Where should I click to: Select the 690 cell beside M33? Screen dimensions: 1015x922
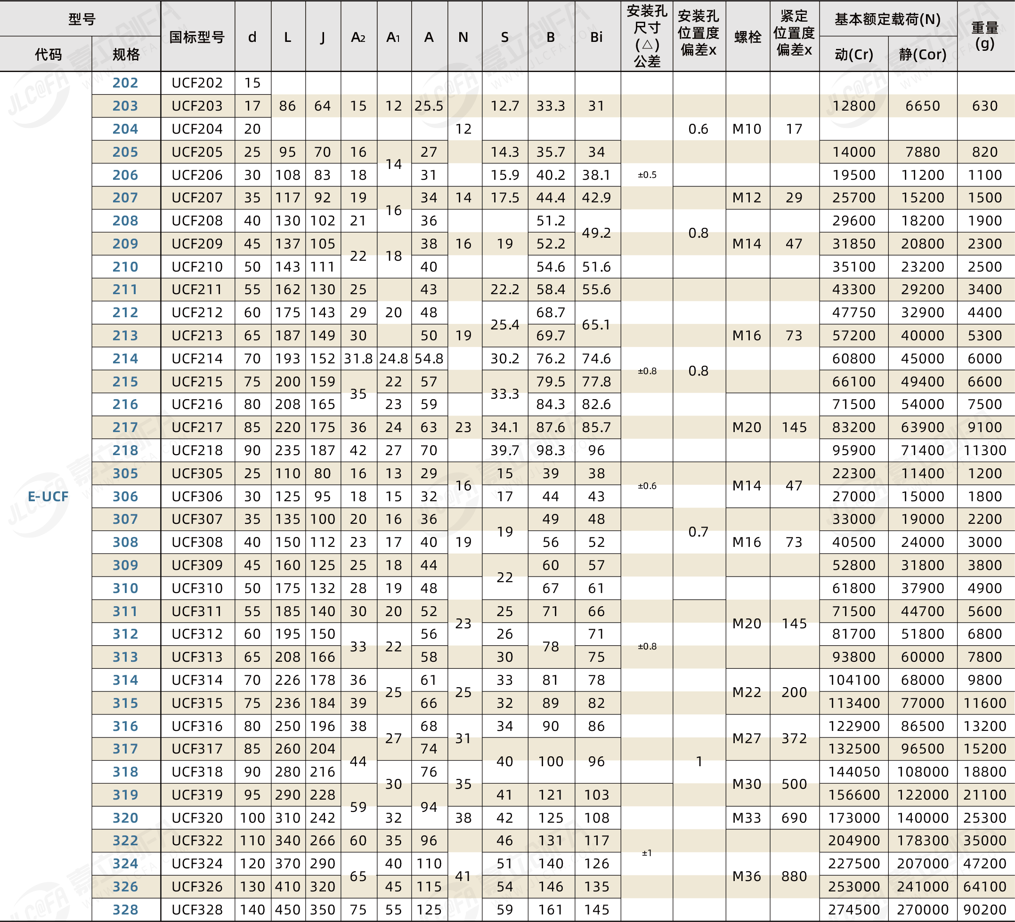pos(794,818)
